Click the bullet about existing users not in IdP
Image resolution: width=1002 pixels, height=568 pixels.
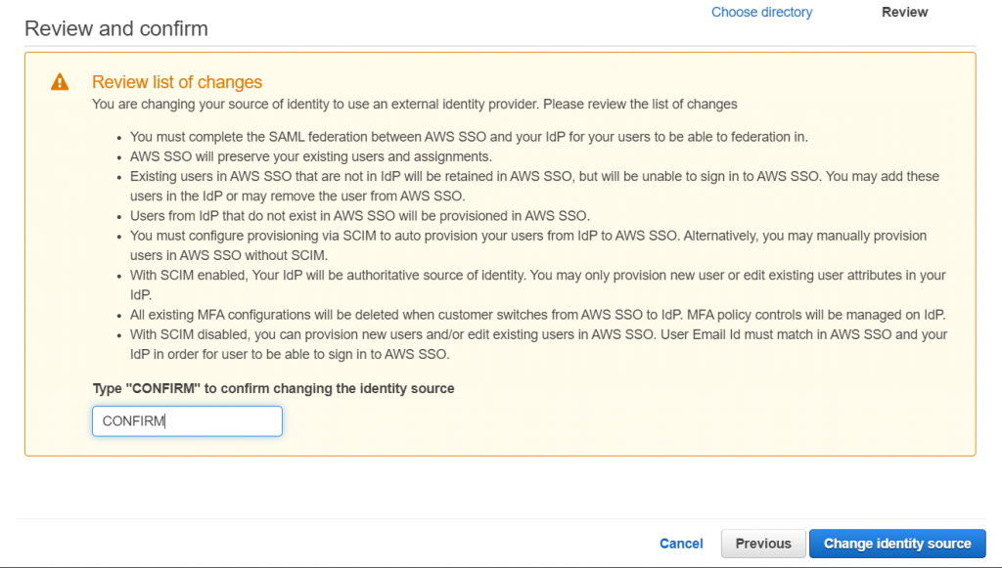(x=534, y=186)
